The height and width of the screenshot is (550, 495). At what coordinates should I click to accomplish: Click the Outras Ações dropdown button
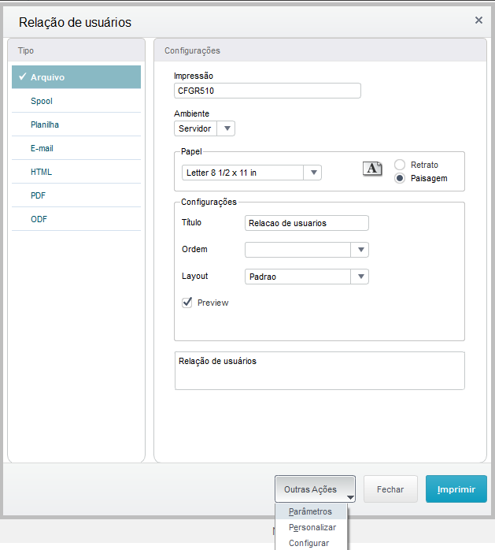point(316,489)
